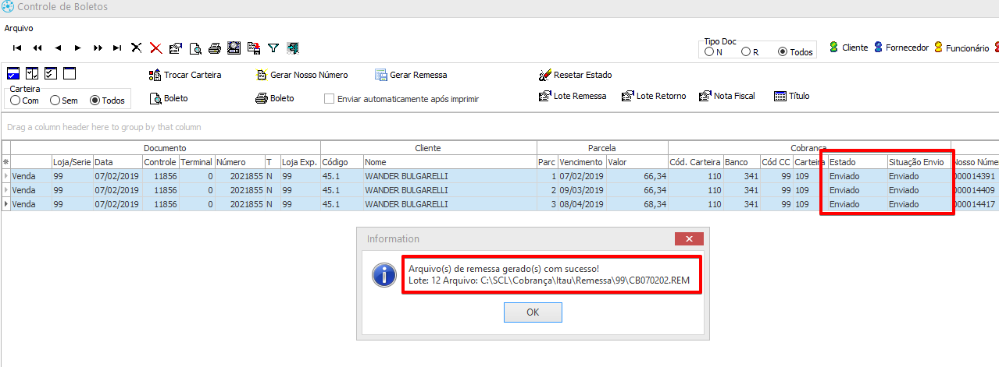
Task: Go to previous record arrow
Action: pyautogui.click(x=58, y=48)
